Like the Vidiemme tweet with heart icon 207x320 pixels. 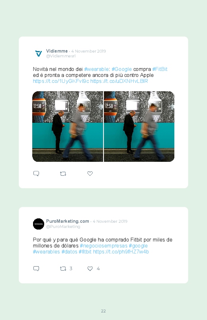click(90, 173)
